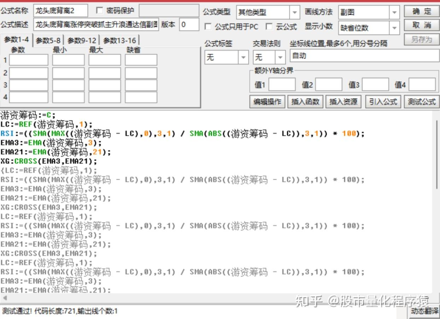Click the colored RSI:= formula line

[182, 134]
